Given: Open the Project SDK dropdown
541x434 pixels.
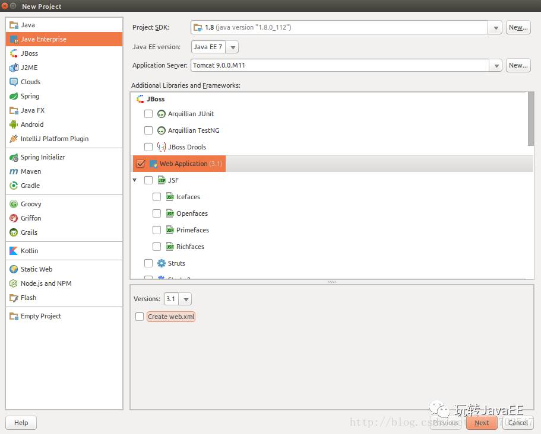Looking at the screenshot, I should pos(495,27).
